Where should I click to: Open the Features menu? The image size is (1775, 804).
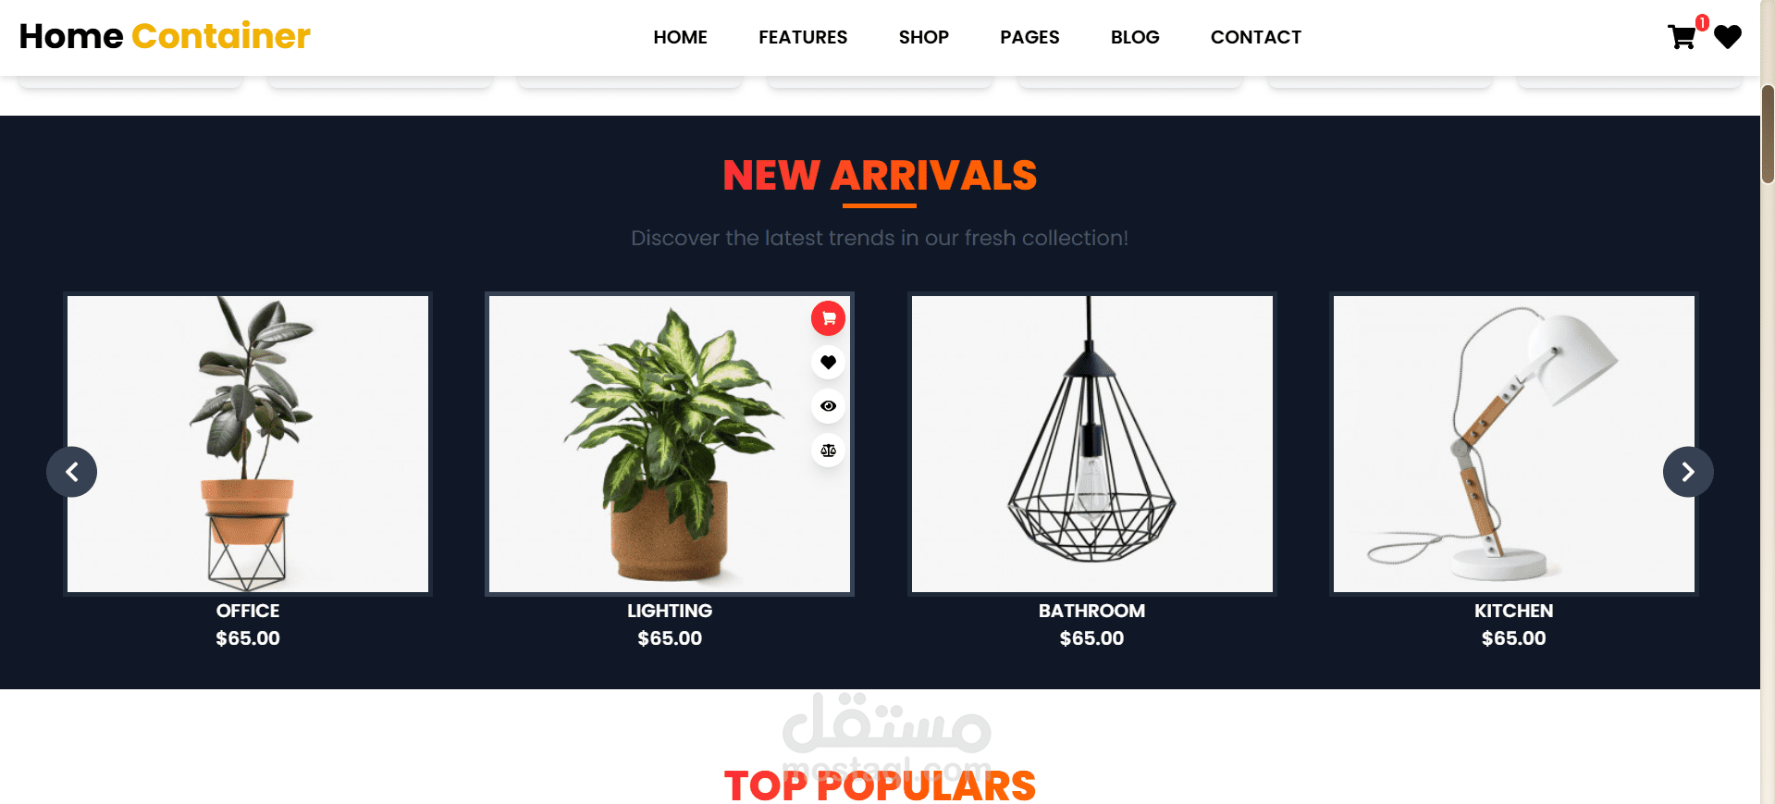pyautogui.click(x=803, y=37)
